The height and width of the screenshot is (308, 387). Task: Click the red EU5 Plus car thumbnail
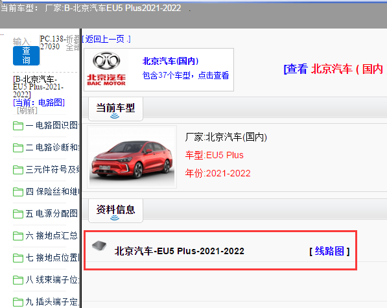(132, 157)
